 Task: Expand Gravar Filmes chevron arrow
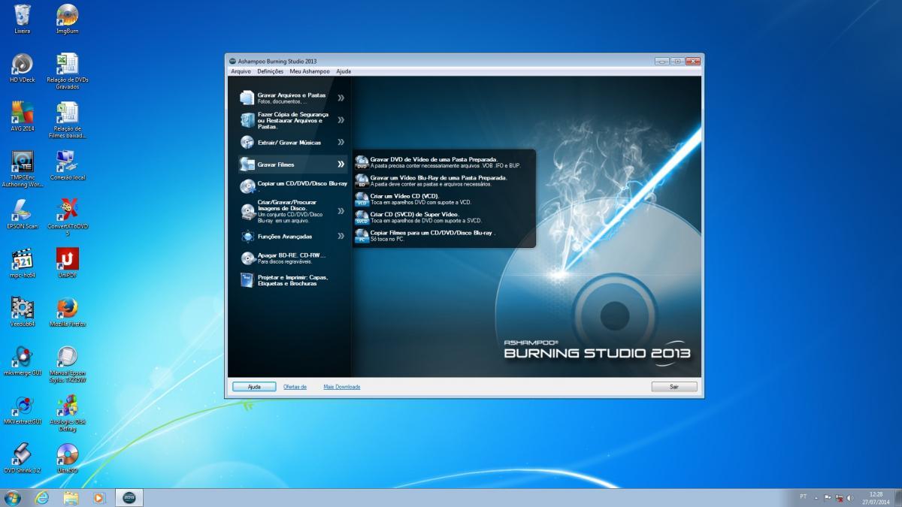pyautogui.click(x=341, y=164)
